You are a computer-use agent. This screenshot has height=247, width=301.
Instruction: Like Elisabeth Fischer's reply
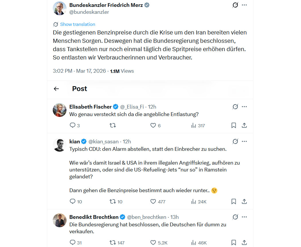click(x=153, y=125)
